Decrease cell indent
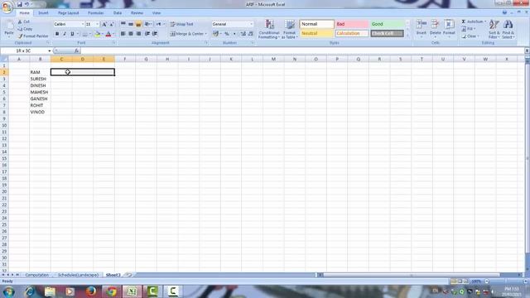Image resolution: width=530 pixels, height=298 pixels. tap(147, 34)
